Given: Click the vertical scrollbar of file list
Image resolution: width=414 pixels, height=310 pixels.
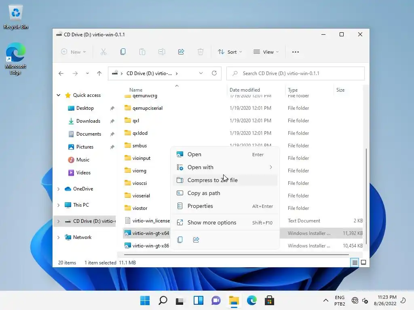Looking at the screenshot, I should pyautogui.click(x=366, y=197).
